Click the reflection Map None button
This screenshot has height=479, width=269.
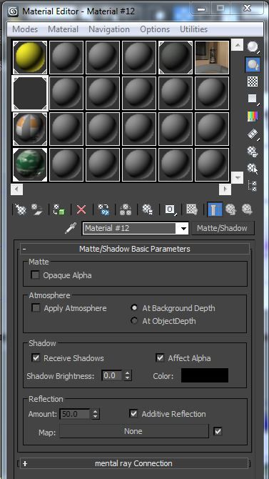pos(133,431)
